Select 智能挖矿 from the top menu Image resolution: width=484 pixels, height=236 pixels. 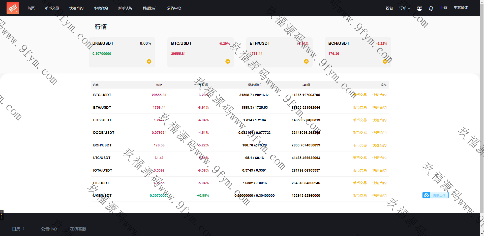(x=150, y=8)
